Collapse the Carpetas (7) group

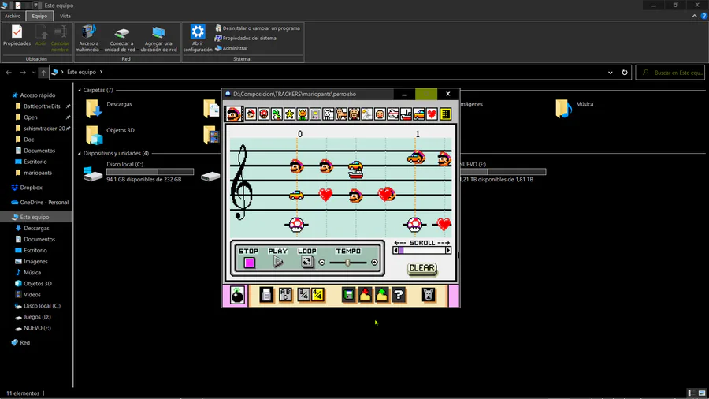(x=80, y=90)
